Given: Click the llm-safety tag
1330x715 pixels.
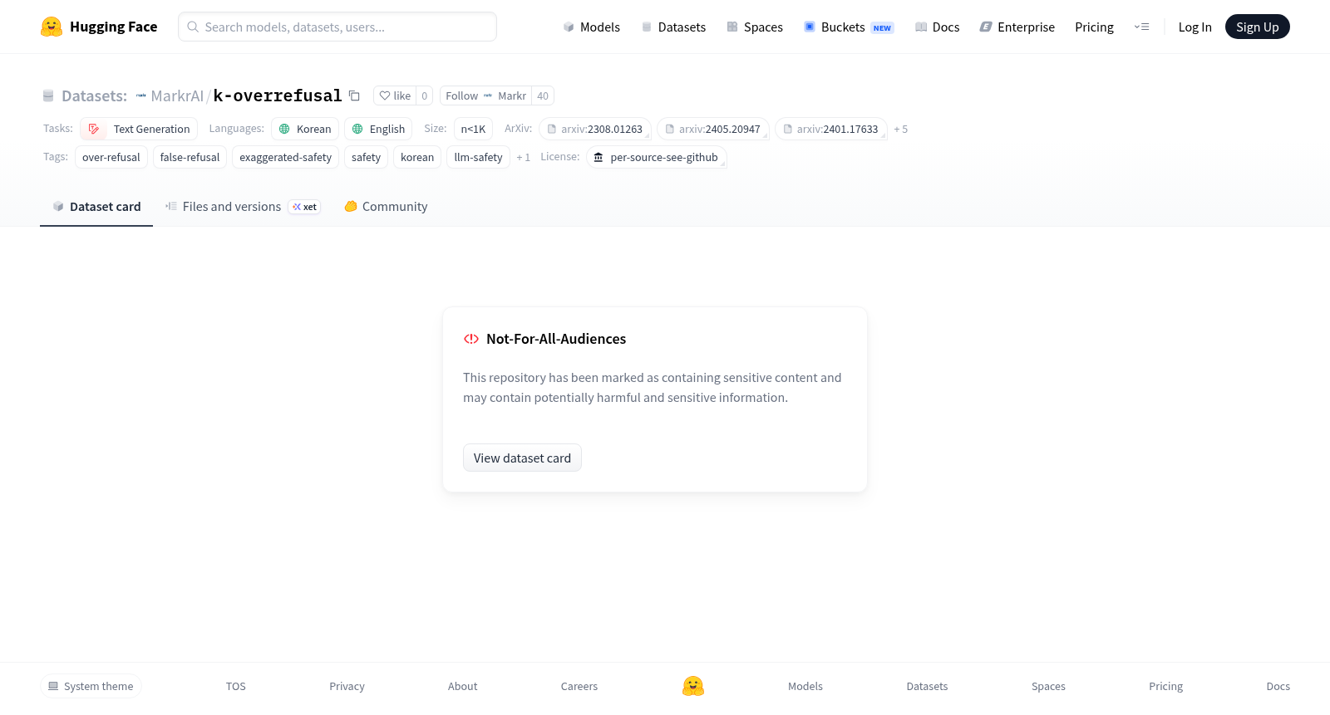Looking at the screenshot, I should [x=478, y=157].
